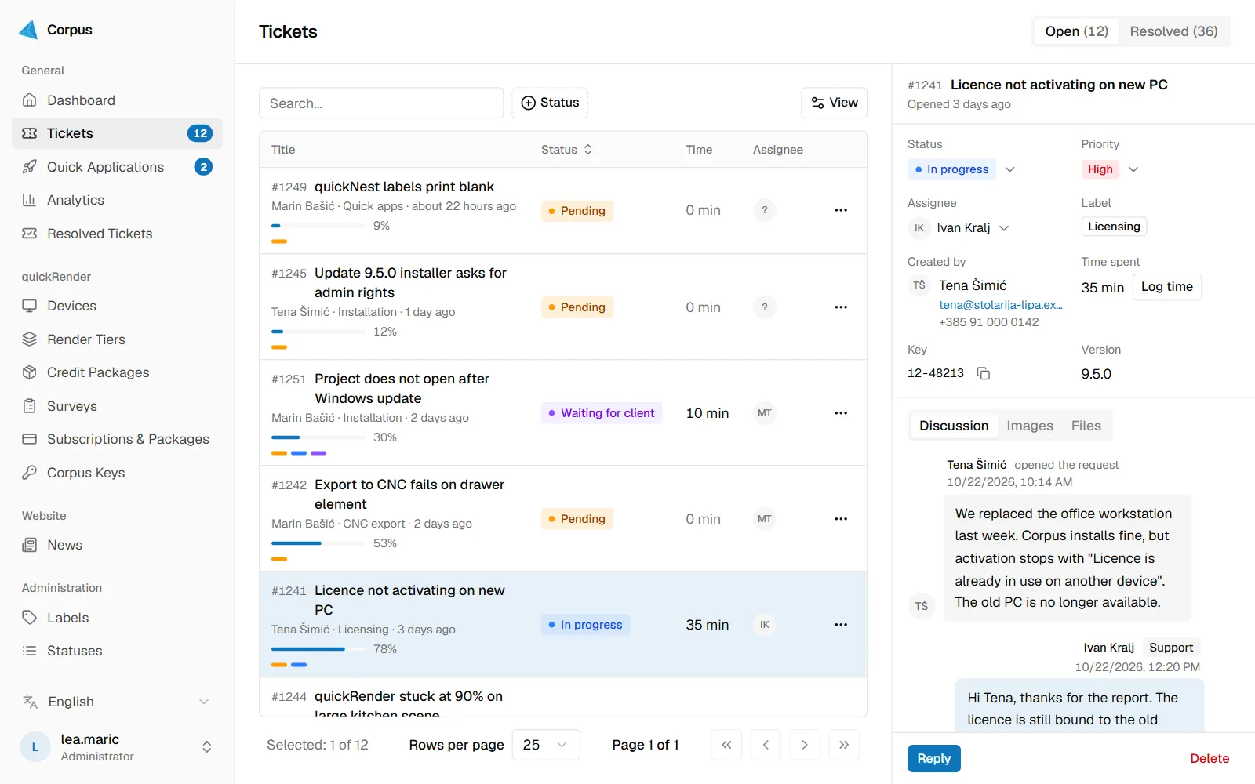This screenshot has height=784, width=1255.
Task: Expand lea.maric account menu
Action: 117,747
